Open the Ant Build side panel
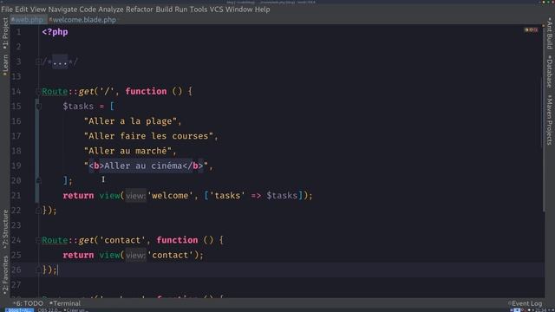Viewport: 555px width, 312px height. 549,33
